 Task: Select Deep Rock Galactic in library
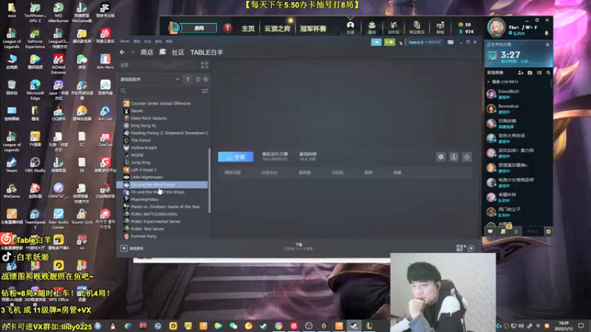pyautogui.click(x=149, y=118)
